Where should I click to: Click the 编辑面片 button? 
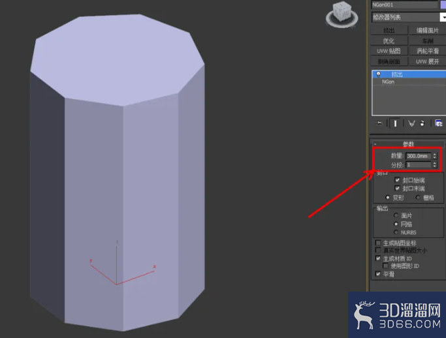(428, 31)
